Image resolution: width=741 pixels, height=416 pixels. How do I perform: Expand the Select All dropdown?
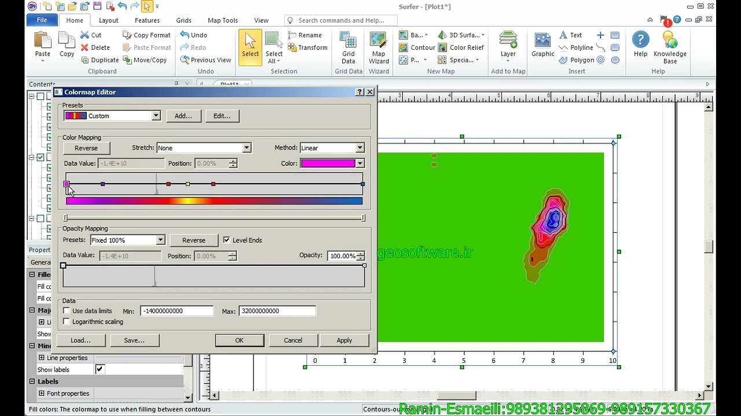pos(277,61)
